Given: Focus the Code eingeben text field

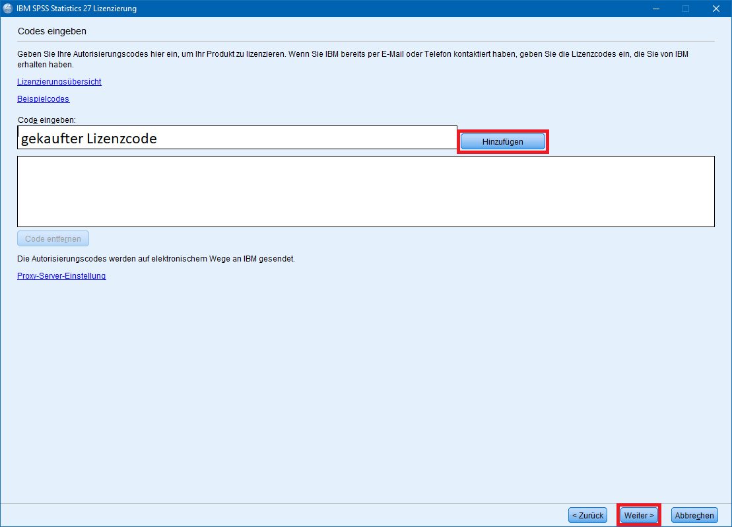Looking at the screenshot, I should (x=297, y=138).
